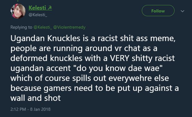
Task: Open the @Kelesti_ handle below the display name
Action: tap(38, 15)
